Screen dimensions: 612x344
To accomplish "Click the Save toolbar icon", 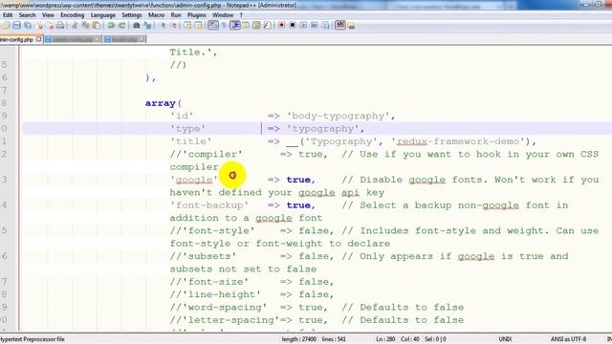I will 17,26.
